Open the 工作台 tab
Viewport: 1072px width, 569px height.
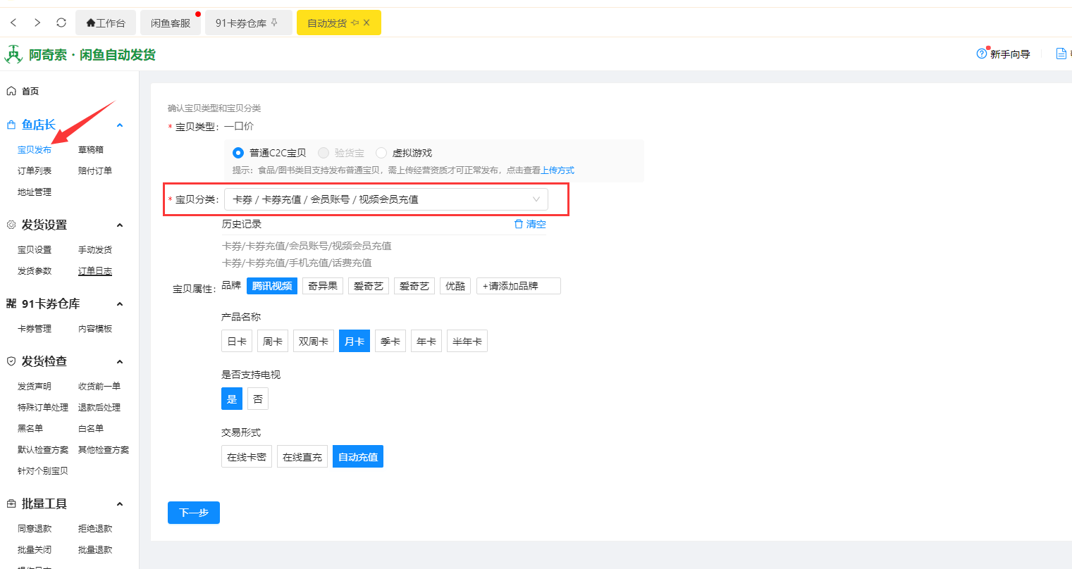(x=106, y=23)
